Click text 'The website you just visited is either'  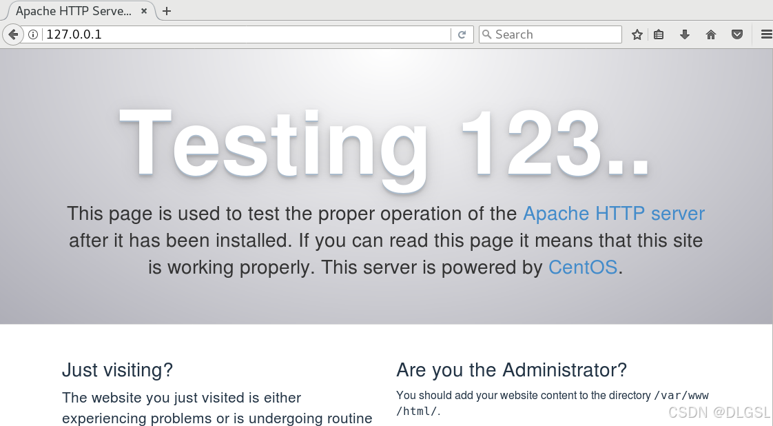point(181,398)
